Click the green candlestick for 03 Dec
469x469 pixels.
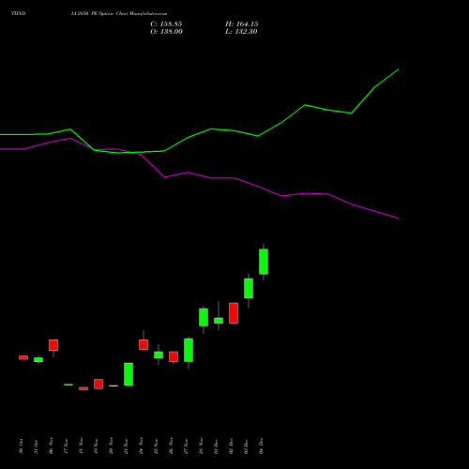(249, 288)
